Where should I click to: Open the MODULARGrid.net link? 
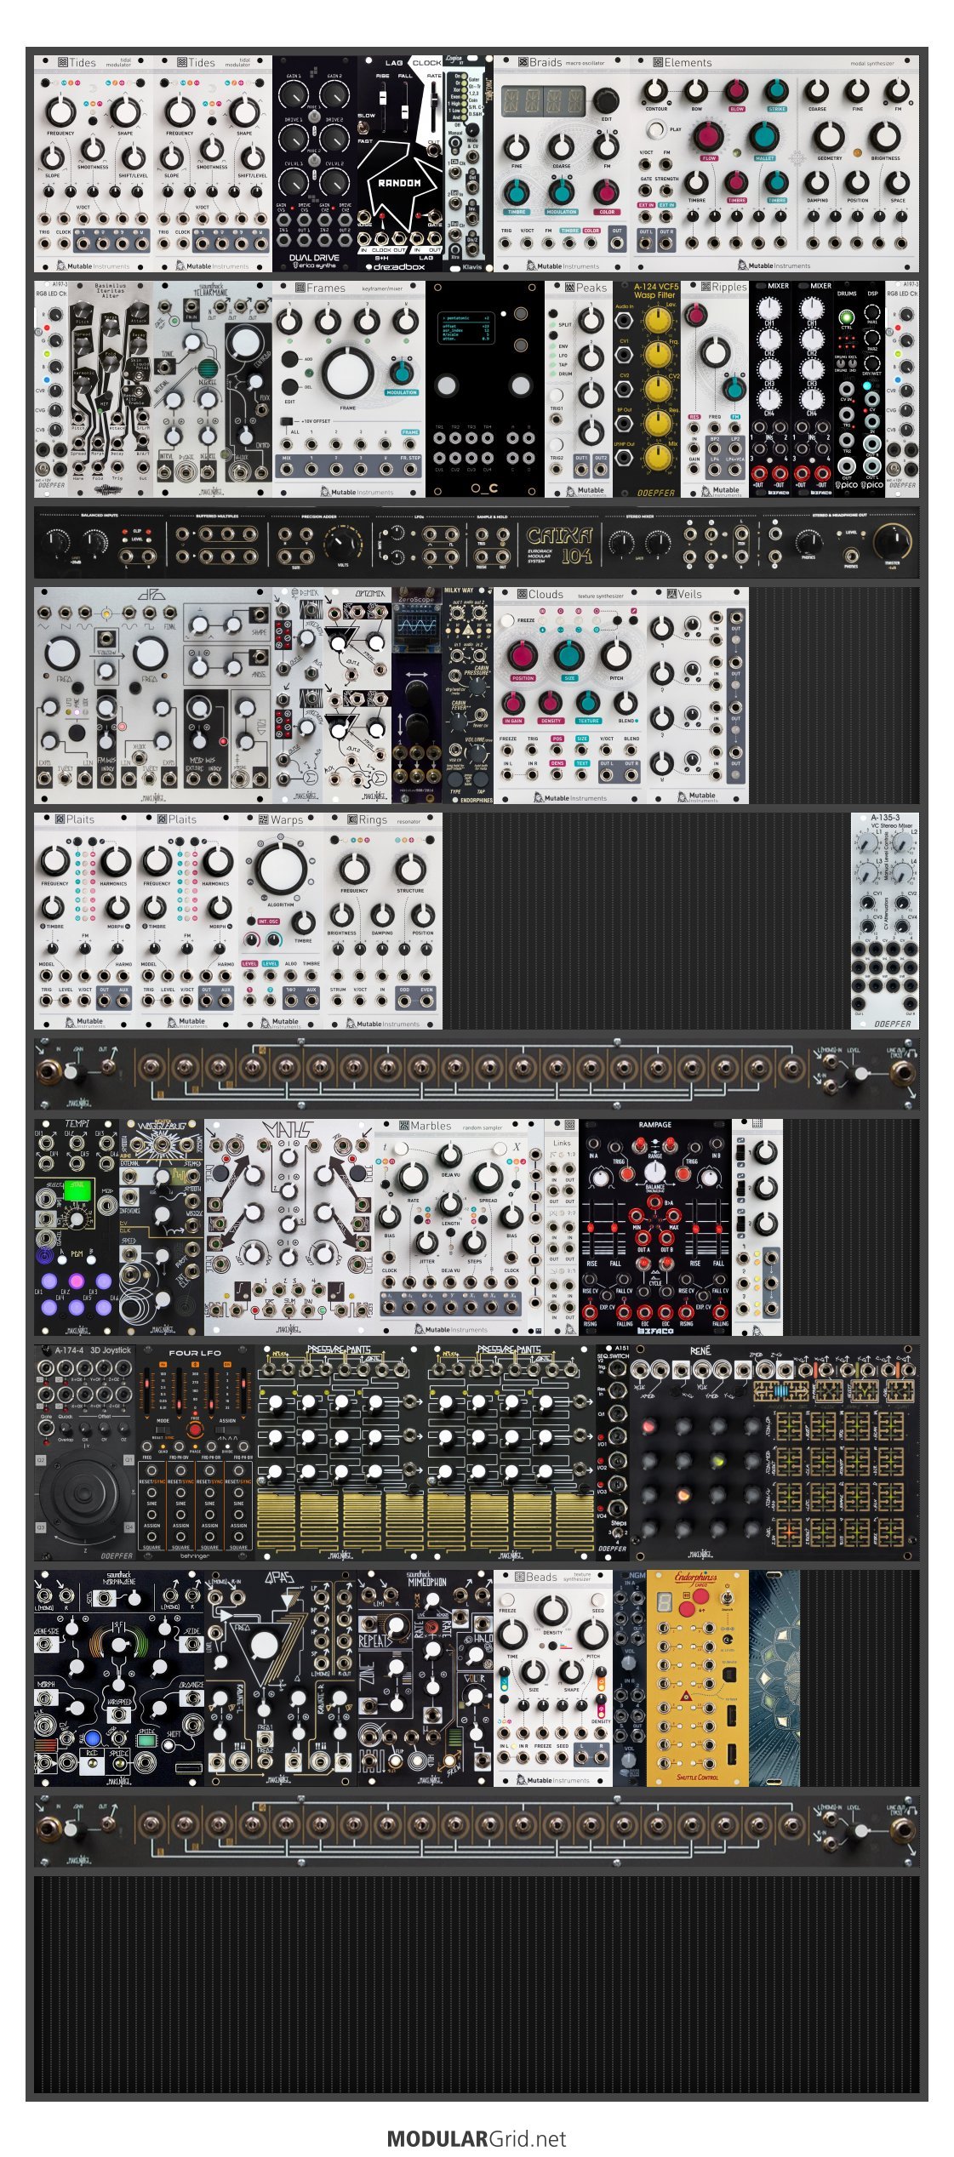coord(477,2138)
